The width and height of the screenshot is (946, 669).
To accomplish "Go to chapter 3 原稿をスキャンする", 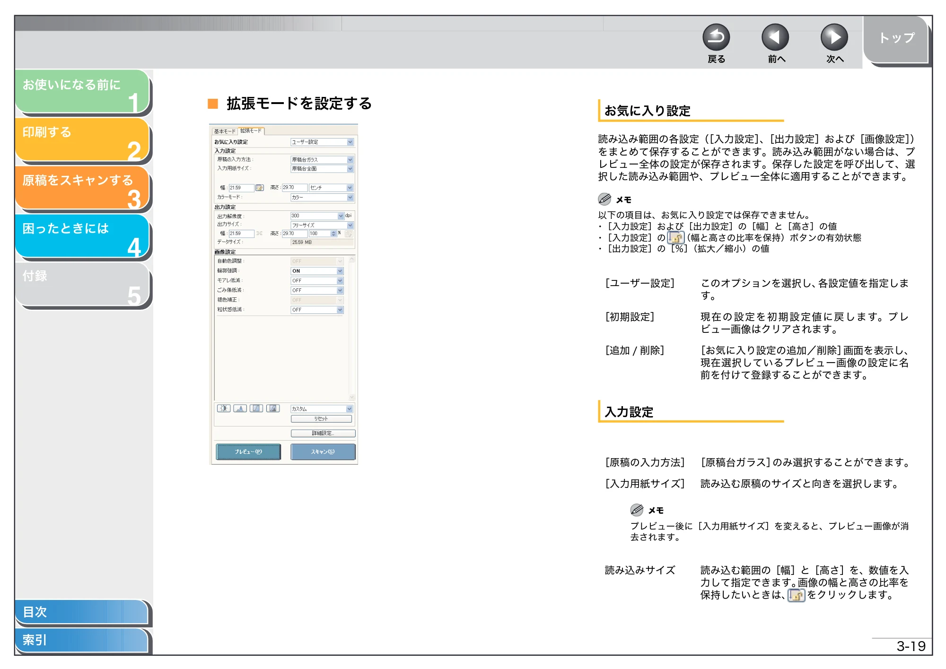I will click(x=82, y=187).
